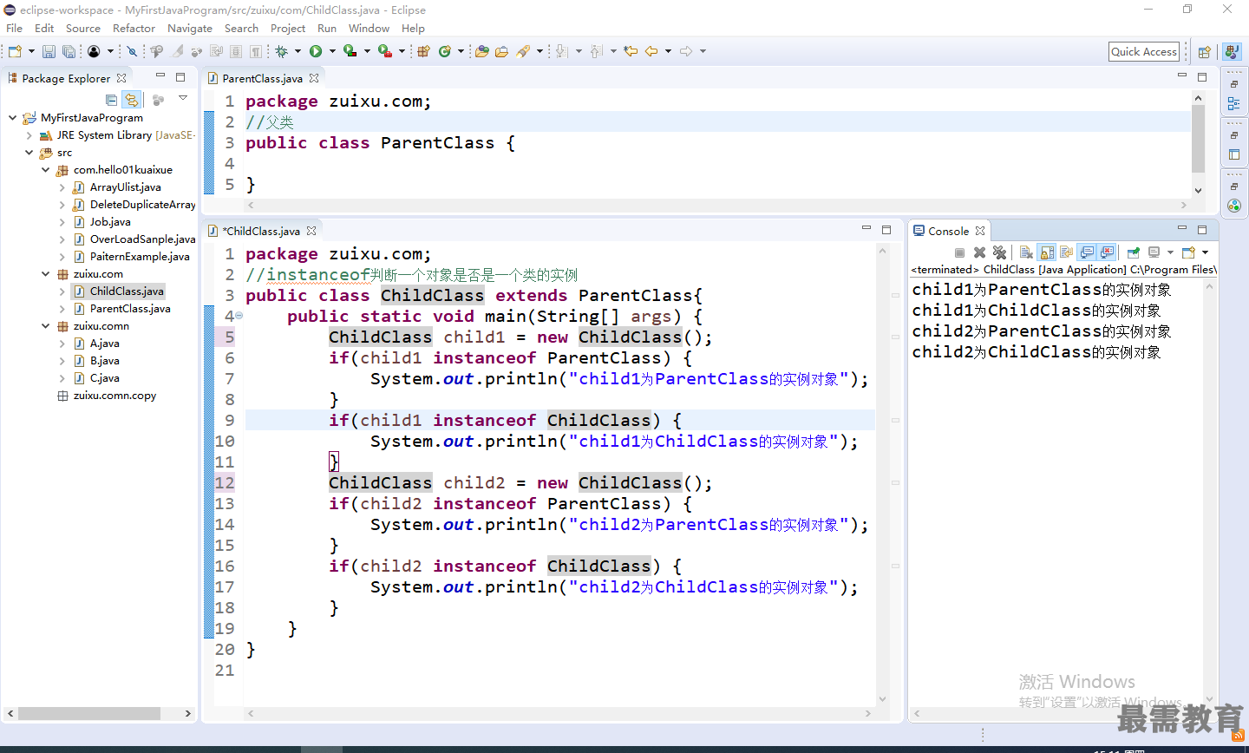Toggle Word Wrap in Console
The height and width of the screenshot is (753, 1249).
[x=1067, y=252]
